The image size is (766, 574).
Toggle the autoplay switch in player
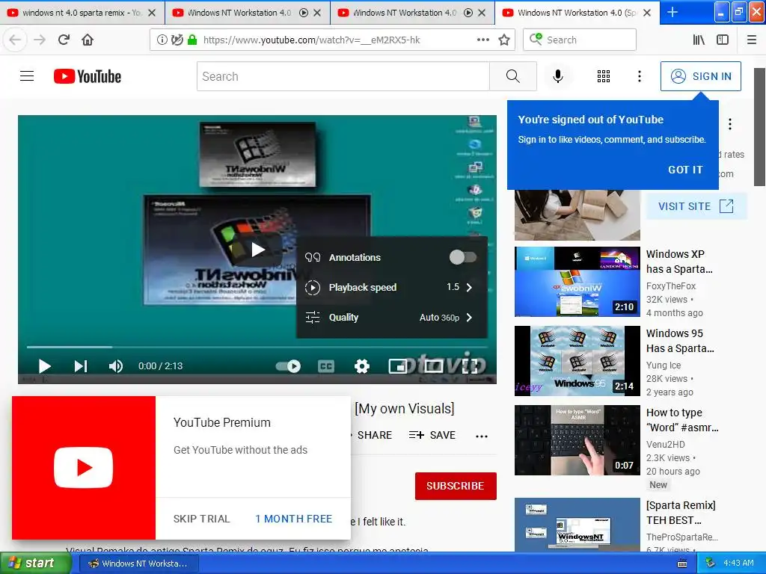[288, 366]
